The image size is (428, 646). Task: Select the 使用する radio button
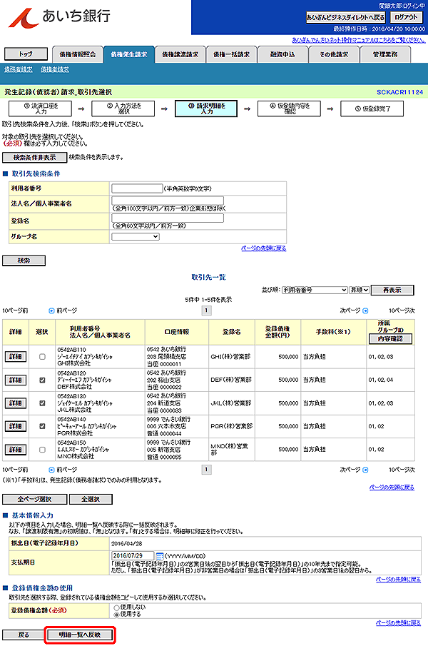[116, 615]
